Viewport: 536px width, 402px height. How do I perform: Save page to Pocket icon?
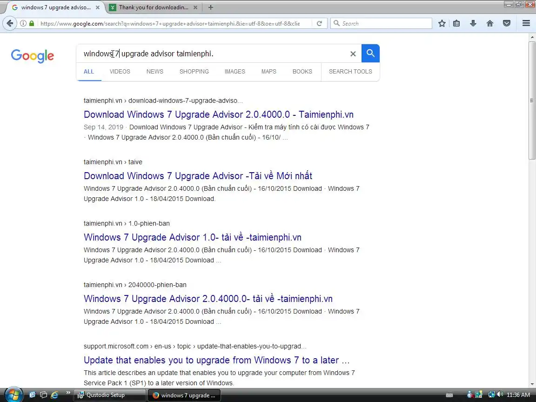click(x=507, y=23)
